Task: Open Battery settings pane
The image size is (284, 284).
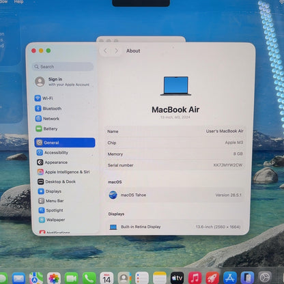Action: pos(46,129)
